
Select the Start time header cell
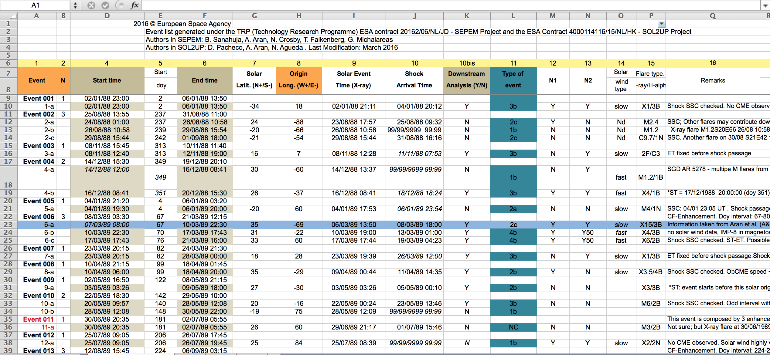[107, 80]
